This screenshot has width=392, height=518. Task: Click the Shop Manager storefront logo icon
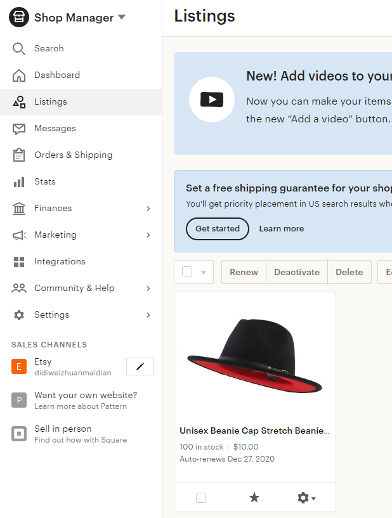click(19, 18)
